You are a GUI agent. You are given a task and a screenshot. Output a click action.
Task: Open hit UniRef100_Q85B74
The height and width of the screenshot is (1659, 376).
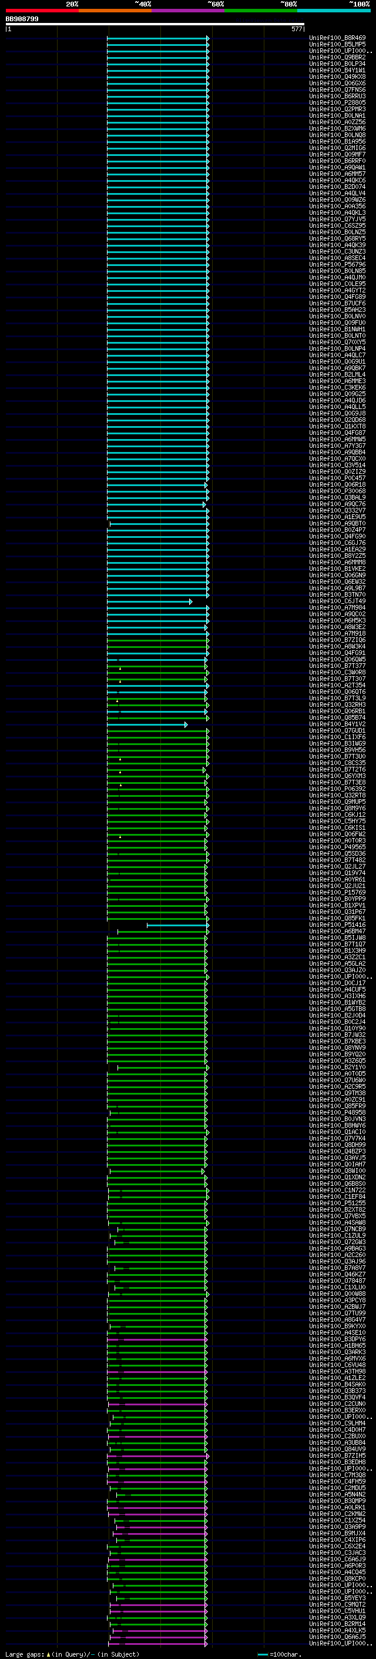click(337, 717)
